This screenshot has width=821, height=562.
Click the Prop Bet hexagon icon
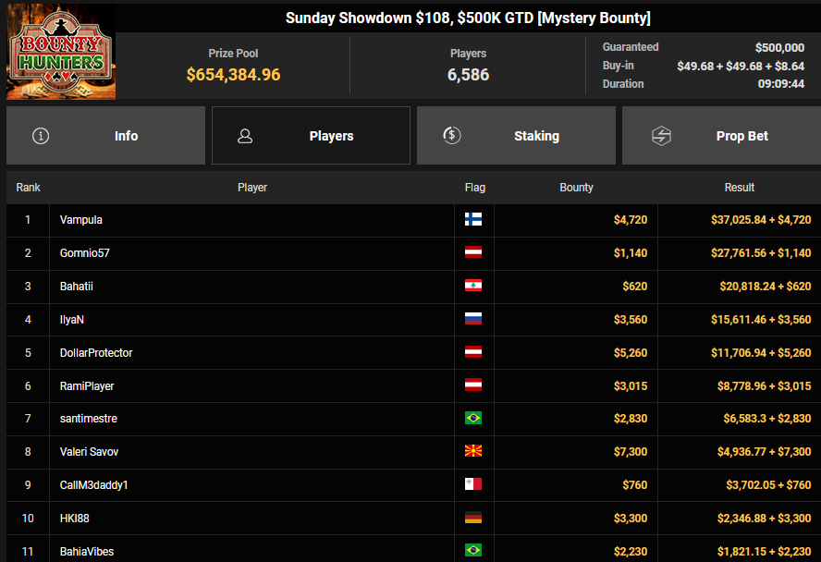661,136
